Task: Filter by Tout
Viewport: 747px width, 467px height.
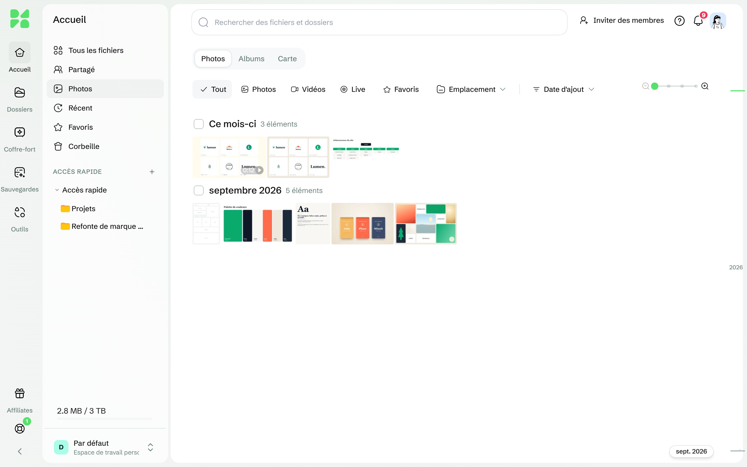Action: [x=212, y=89]
